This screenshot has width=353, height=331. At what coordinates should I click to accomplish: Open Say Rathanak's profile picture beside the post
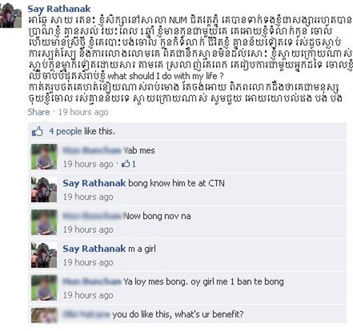pos(11,16)
